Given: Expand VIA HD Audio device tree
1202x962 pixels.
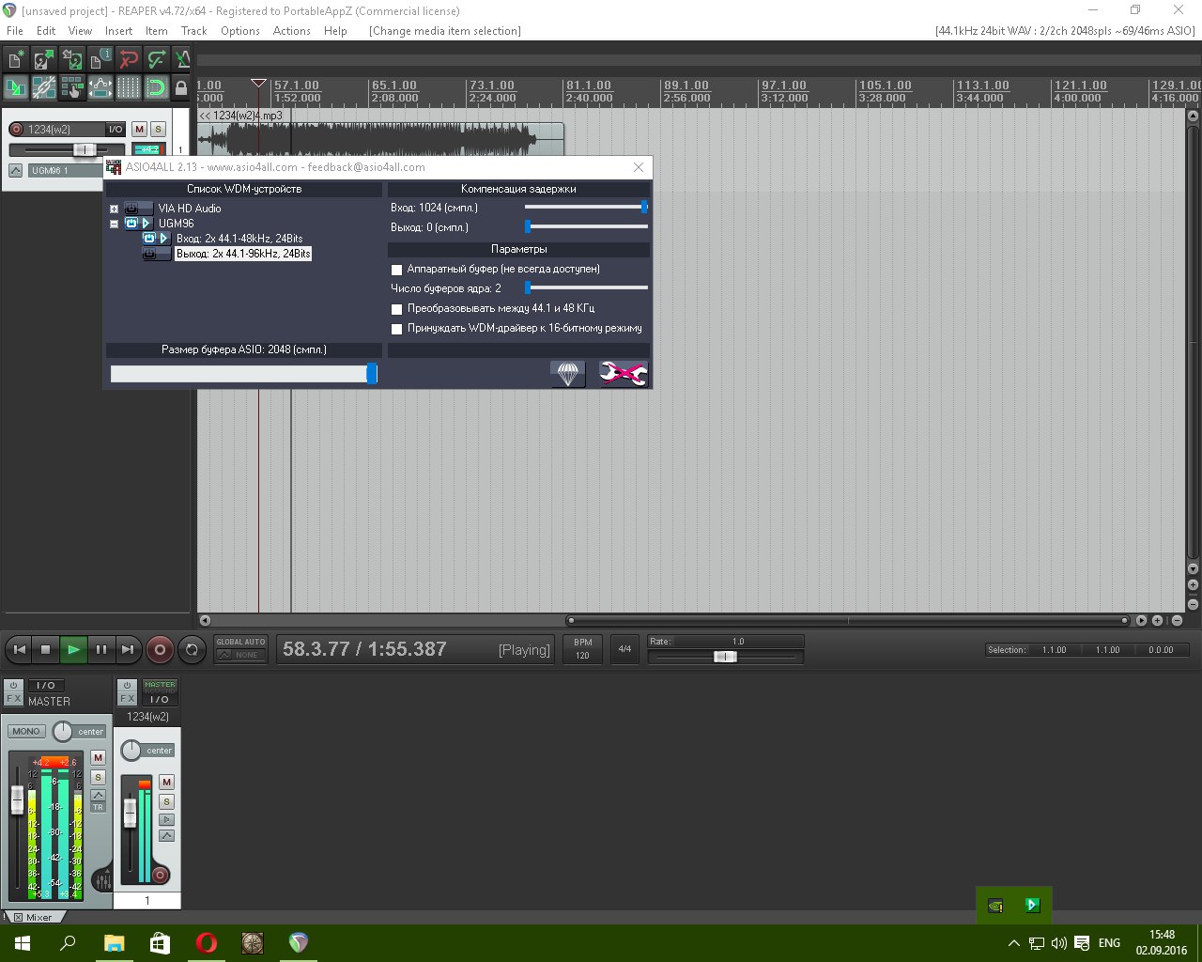Looking at the screenshot, I should 114,209.
